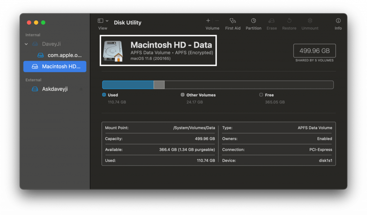Collapse the DaveyJi disk tree
Image resolution: width=367 pixels, height=215 pixels.
coord(26,44)
